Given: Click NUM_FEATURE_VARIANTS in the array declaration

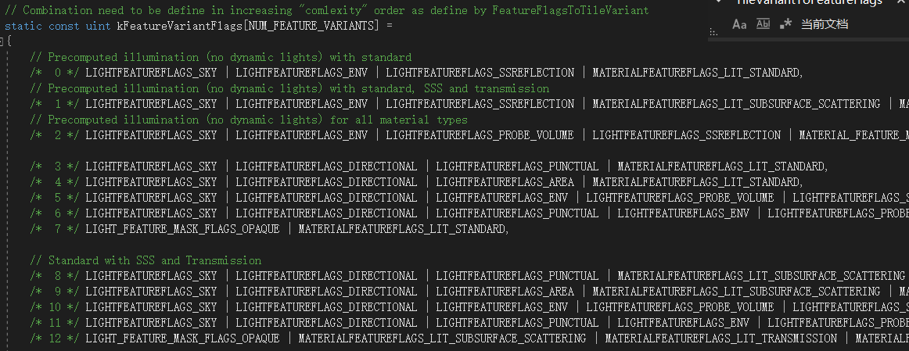Looking at the screenshot, I should pos(313,26).
